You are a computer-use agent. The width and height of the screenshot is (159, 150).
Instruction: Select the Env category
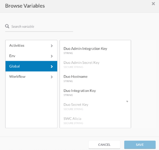click(x=31, y=56)
